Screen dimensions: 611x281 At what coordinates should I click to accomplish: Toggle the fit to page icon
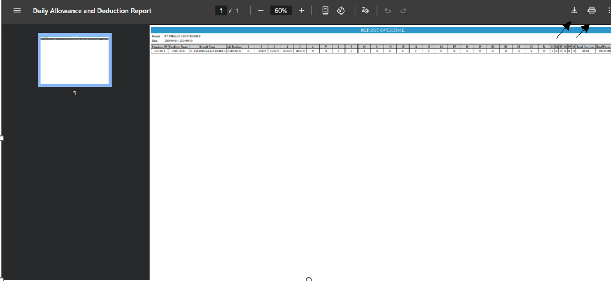325,11
